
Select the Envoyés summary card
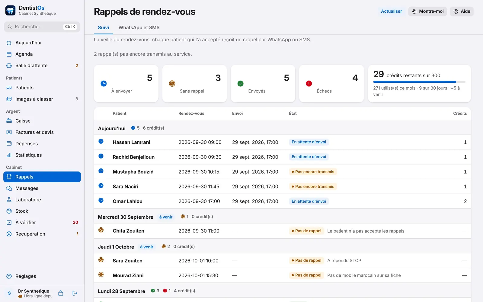coord(263,84)
